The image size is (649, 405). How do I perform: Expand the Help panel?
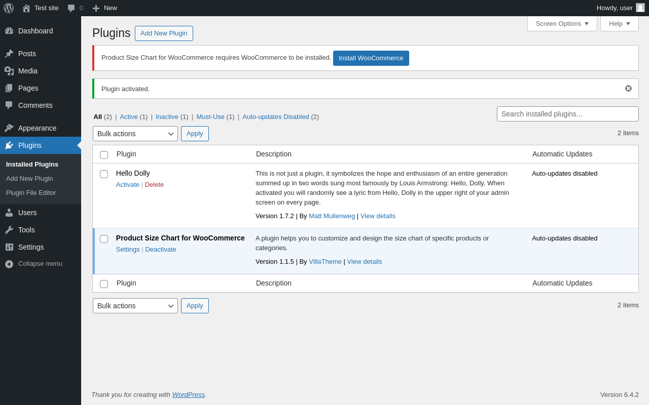(x=619, y=23)
